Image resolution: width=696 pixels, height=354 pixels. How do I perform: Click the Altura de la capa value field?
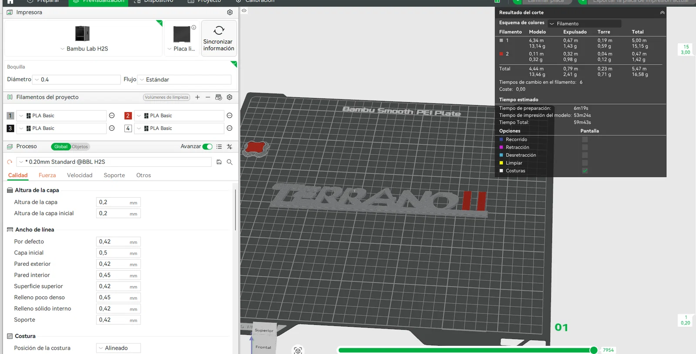click(x=118, y=202)
